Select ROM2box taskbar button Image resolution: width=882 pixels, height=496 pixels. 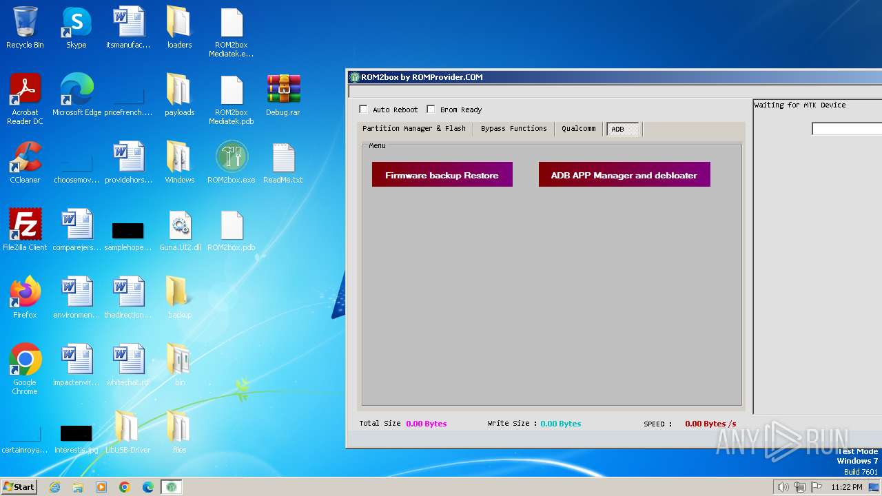coord(172,487)
